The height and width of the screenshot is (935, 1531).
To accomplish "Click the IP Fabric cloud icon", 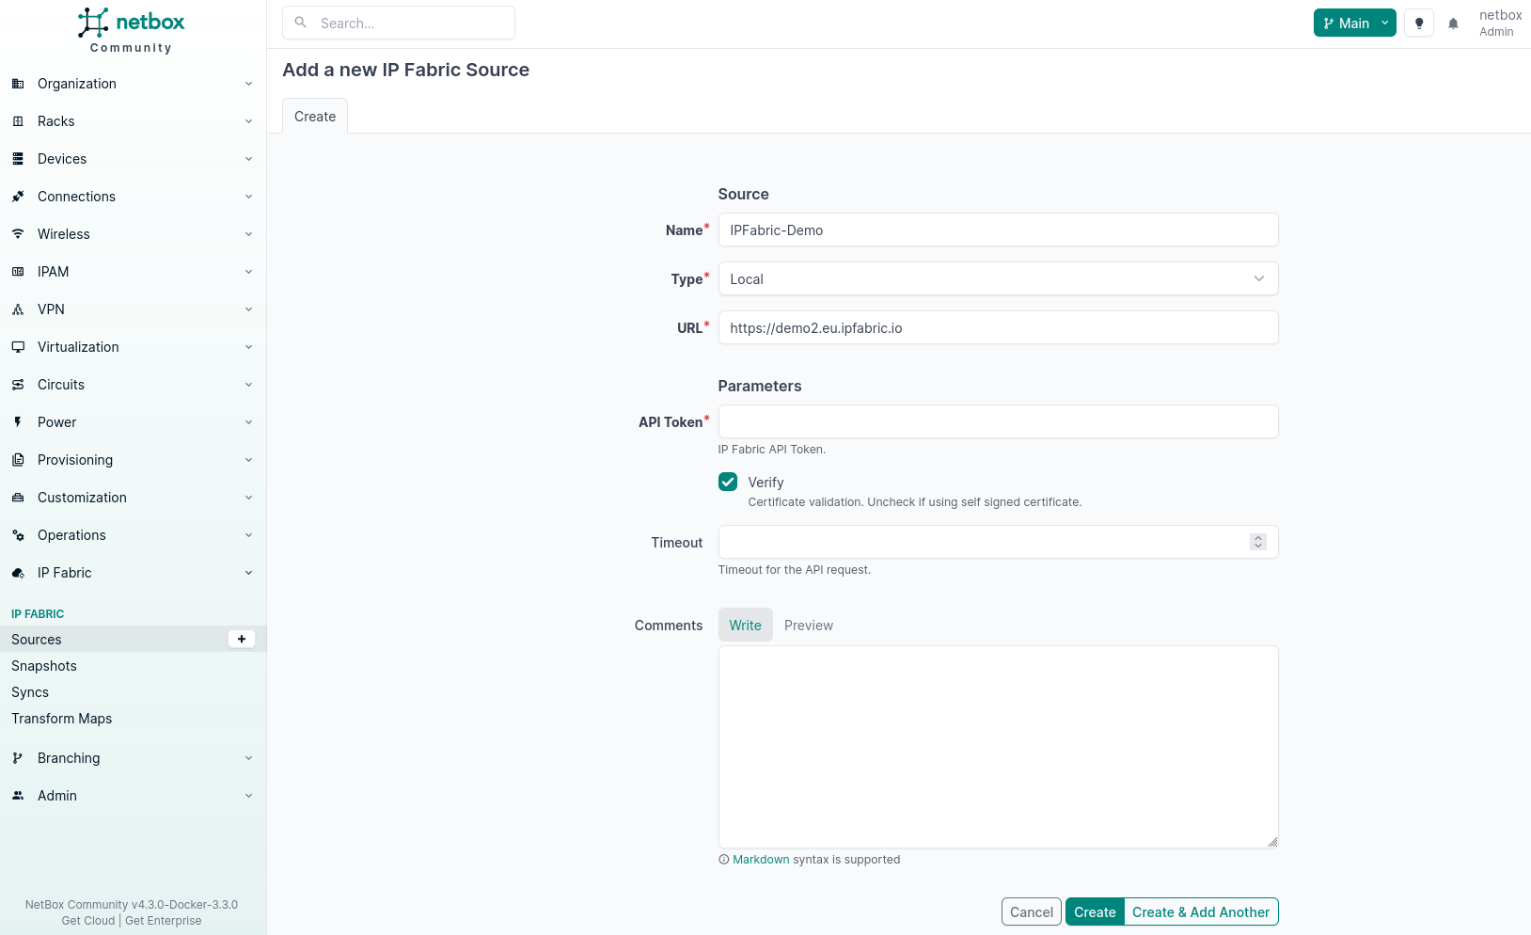I will 18,573.
